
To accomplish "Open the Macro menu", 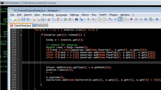I will point(85,15).
